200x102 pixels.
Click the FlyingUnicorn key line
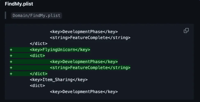click(x=60, y=50)
